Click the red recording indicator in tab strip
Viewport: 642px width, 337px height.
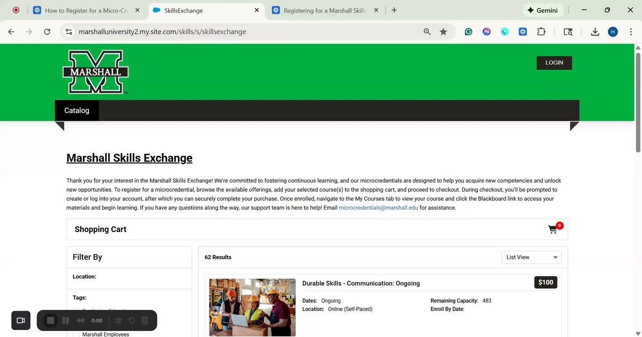point(16,10)
